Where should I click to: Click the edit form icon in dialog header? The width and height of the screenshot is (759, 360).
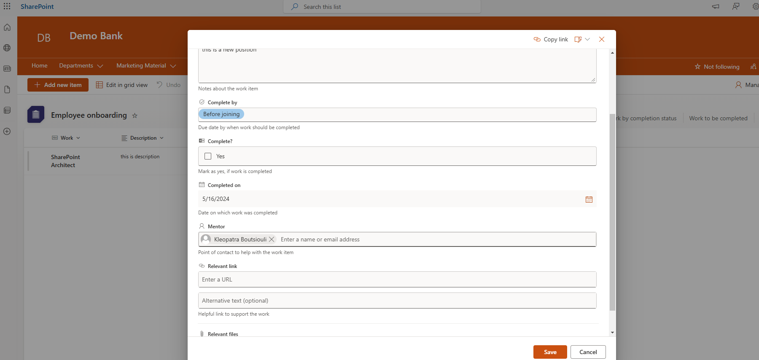[578, 39]
